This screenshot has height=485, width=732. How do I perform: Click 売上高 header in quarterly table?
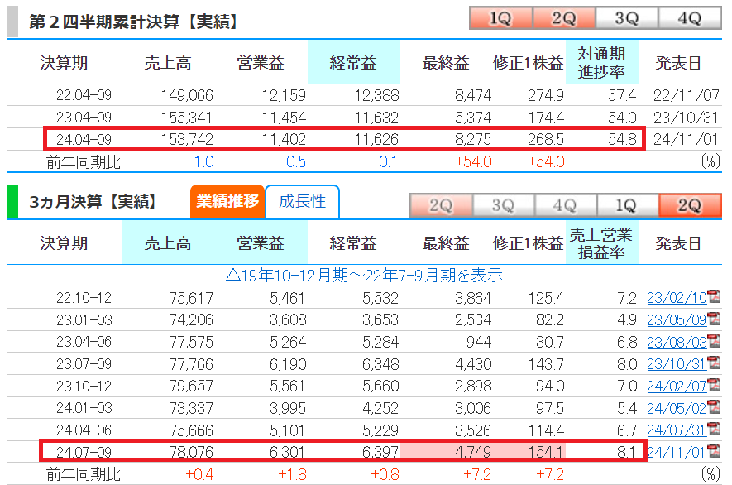168,243
